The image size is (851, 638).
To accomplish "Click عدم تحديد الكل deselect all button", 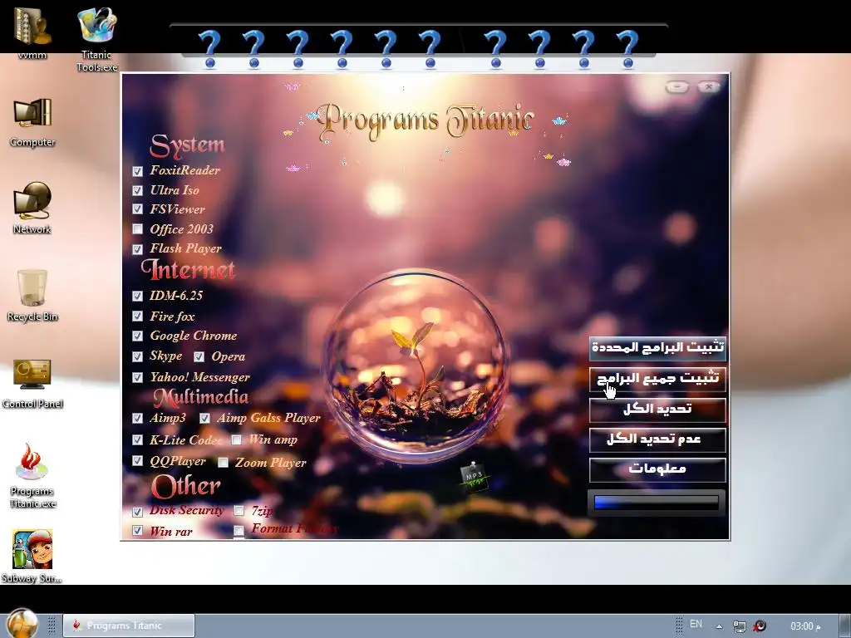I will point(657,440).
